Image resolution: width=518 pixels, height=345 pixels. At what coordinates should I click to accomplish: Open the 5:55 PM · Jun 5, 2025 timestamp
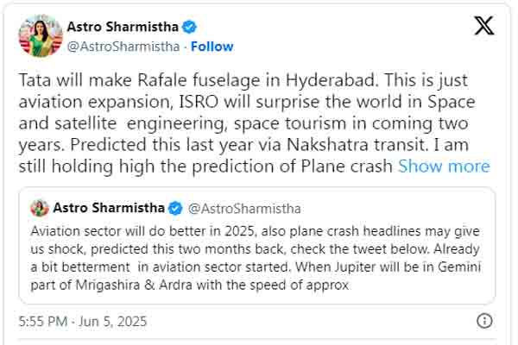coord(83,321)
